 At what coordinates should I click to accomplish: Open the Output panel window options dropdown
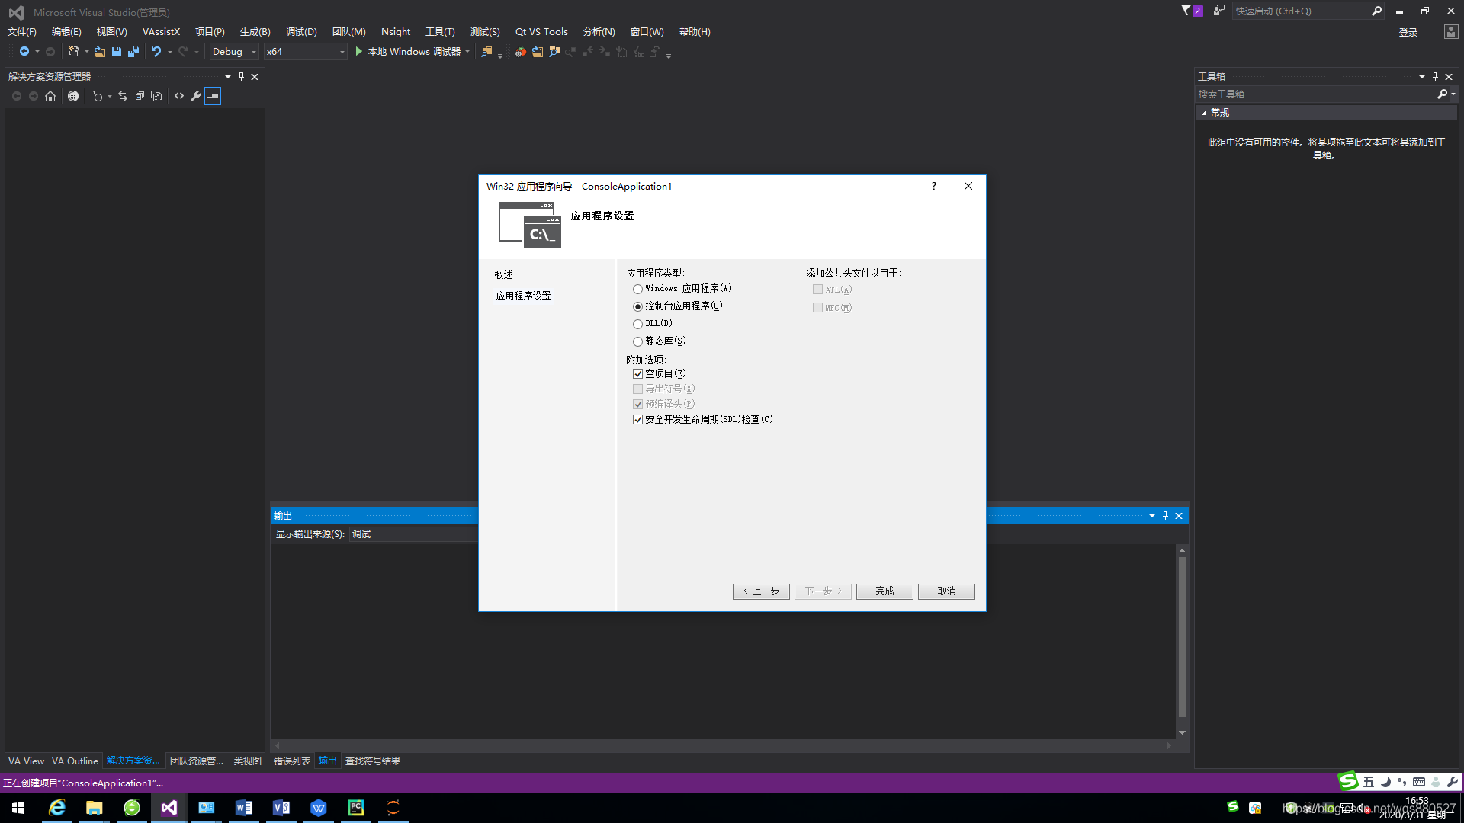[x=1151, y=516]
